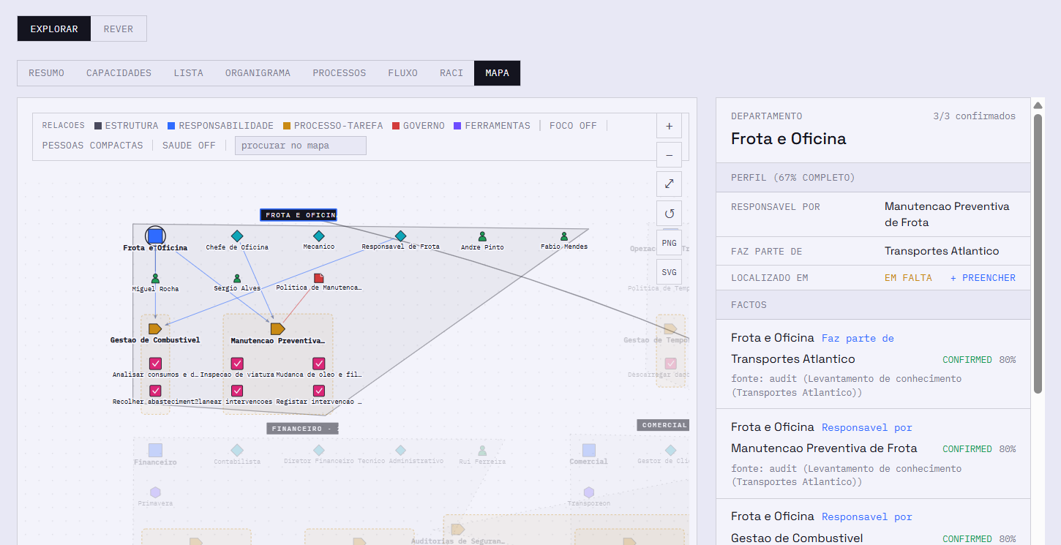Toggle the Governo relation filter
Viewport: 1061px width, 545px height.
419,126
